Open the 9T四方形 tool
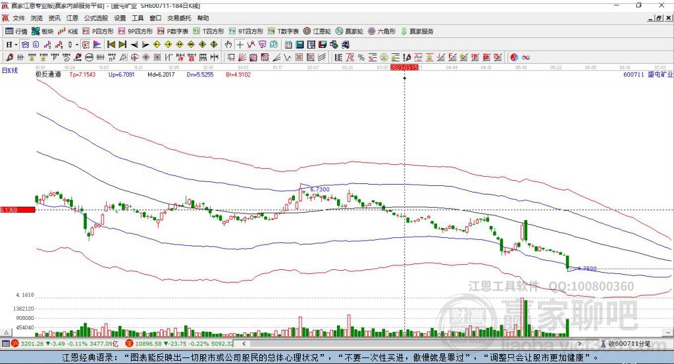674x364 pixels. (246, 32)
